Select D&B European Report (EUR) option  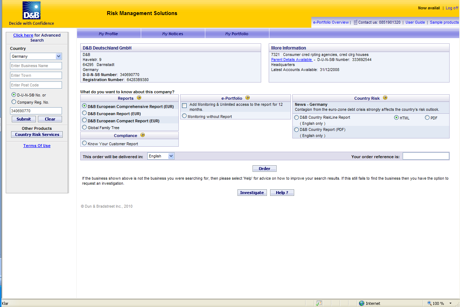click(85, 113)
